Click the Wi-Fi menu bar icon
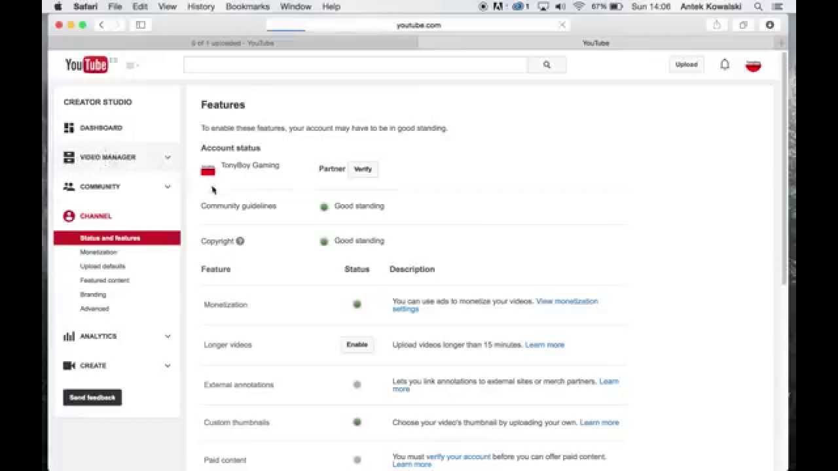 coord(578,7)
